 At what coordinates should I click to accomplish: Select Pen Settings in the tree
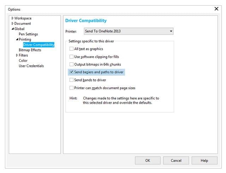(28, 34)
